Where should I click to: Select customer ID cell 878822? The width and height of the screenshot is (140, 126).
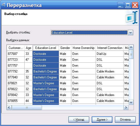[x=15, y=89]
